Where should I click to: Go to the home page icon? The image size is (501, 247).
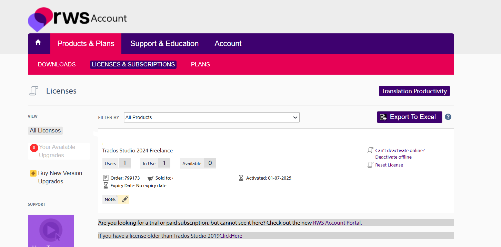(38, 43)
